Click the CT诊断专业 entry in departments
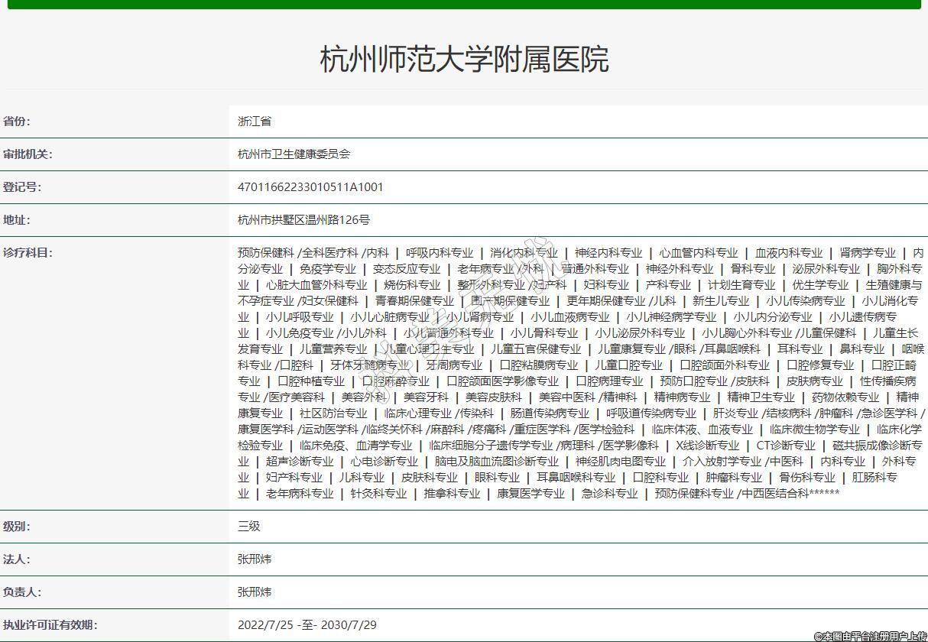The width and height of the screenshot is (928, 642). [x=786, y=445]
